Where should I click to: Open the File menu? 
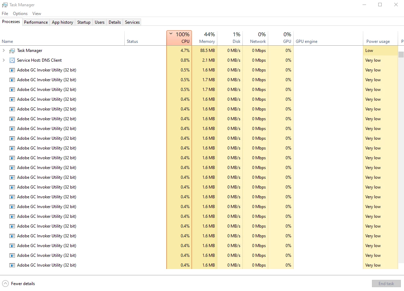click(5, 13)
